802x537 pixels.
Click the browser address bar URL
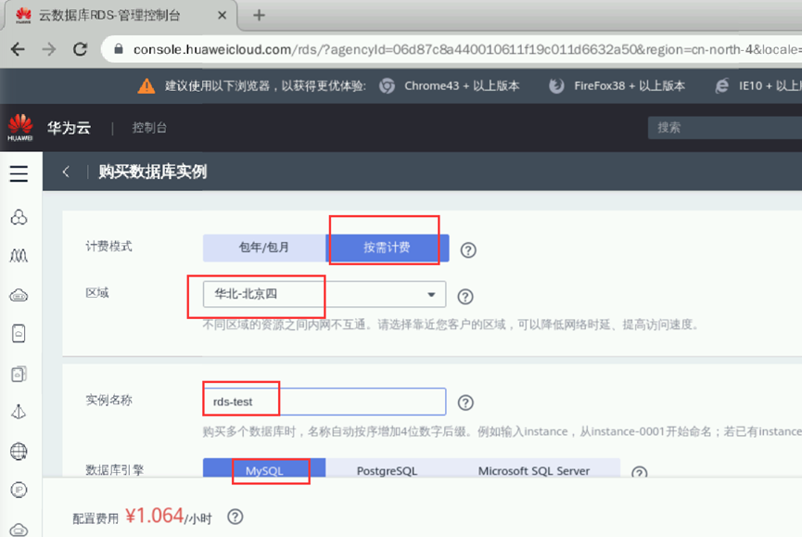(465, 49)
